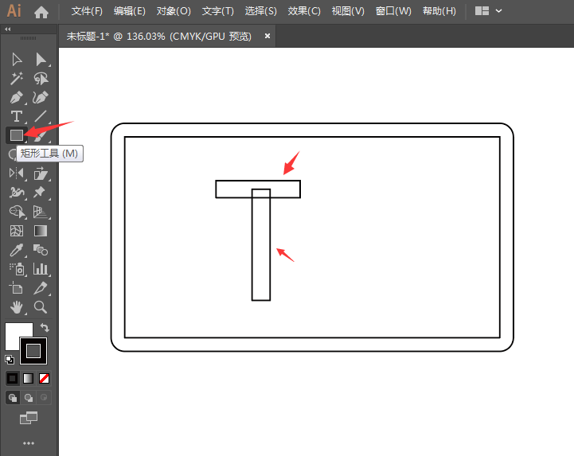
Task: Choose the Width/Warp tool
Action: tap(17, 192)
